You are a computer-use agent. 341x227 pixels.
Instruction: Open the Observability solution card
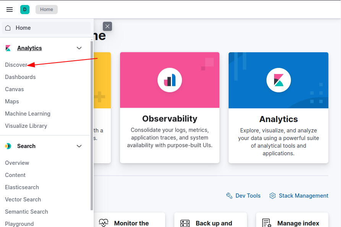[170, 130]
